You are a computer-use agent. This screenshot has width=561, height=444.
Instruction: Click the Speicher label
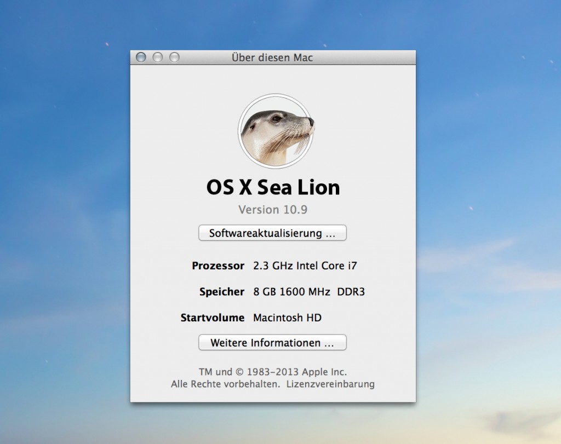pyautogui.click(x=222, y=292)
